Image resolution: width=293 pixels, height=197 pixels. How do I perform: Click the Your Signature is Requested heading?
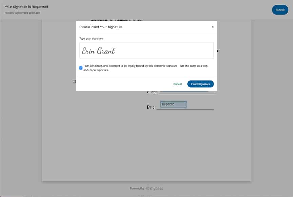pyautogui.click(x=26, y=7)
